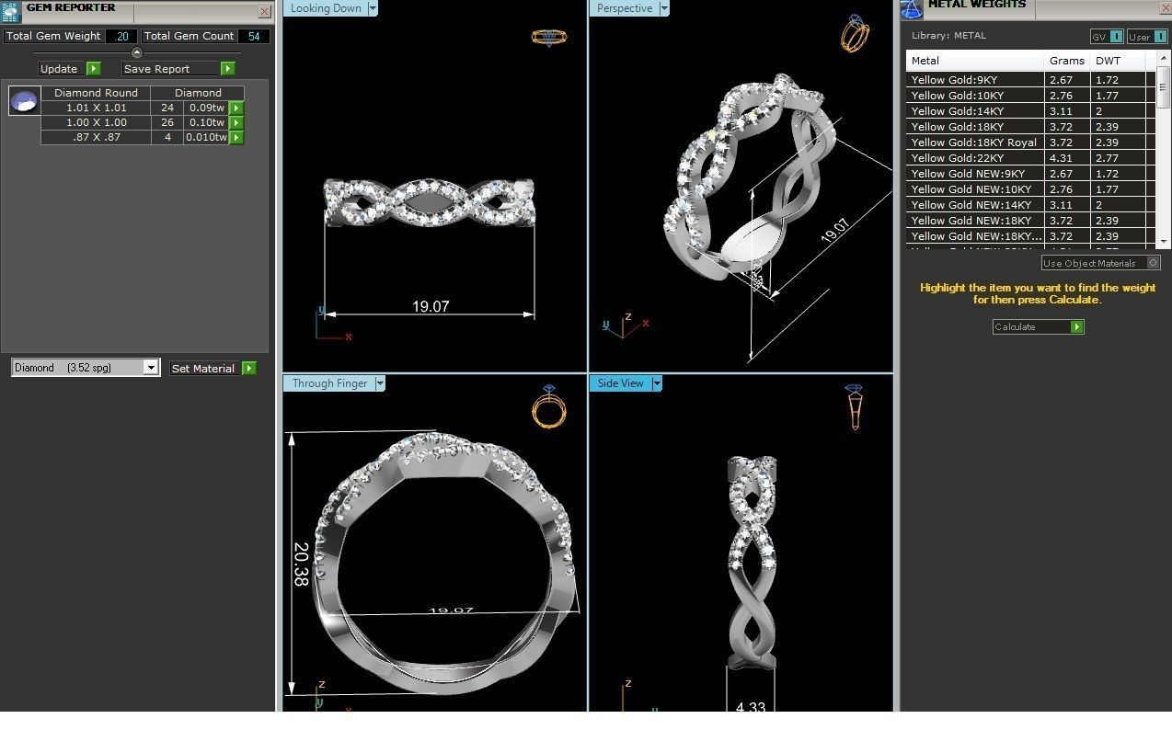Click the Through Finger ring view icon

549,406
